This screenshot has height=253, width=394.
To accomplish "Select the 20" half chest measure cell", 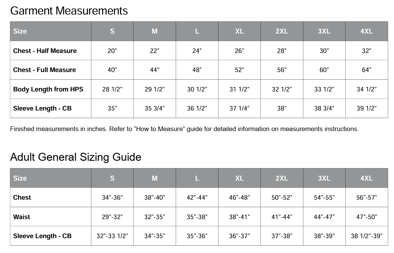I will [112, 51].
